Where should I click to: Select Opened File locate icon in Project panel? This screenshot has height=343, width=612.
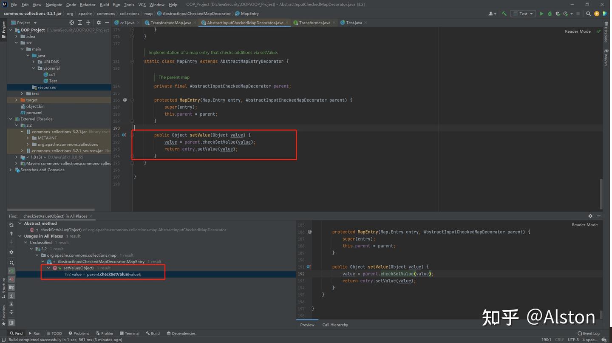point(71,23)
